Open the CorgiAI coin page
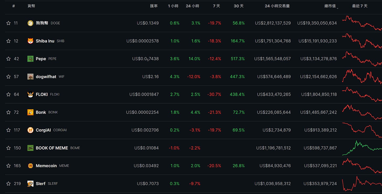 (43, 130)
